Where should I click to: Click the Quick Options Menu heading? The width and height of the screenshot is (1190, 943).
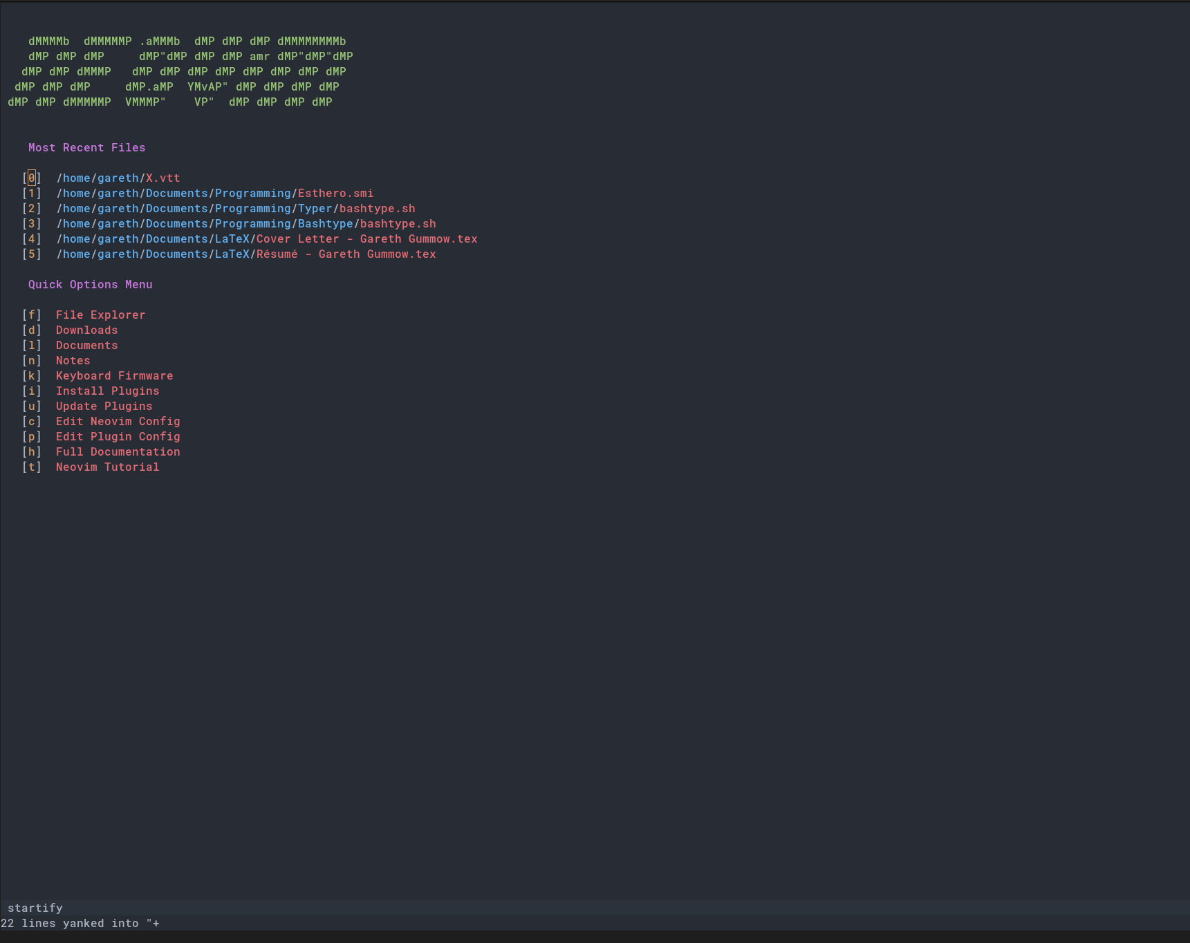[91, 284]
